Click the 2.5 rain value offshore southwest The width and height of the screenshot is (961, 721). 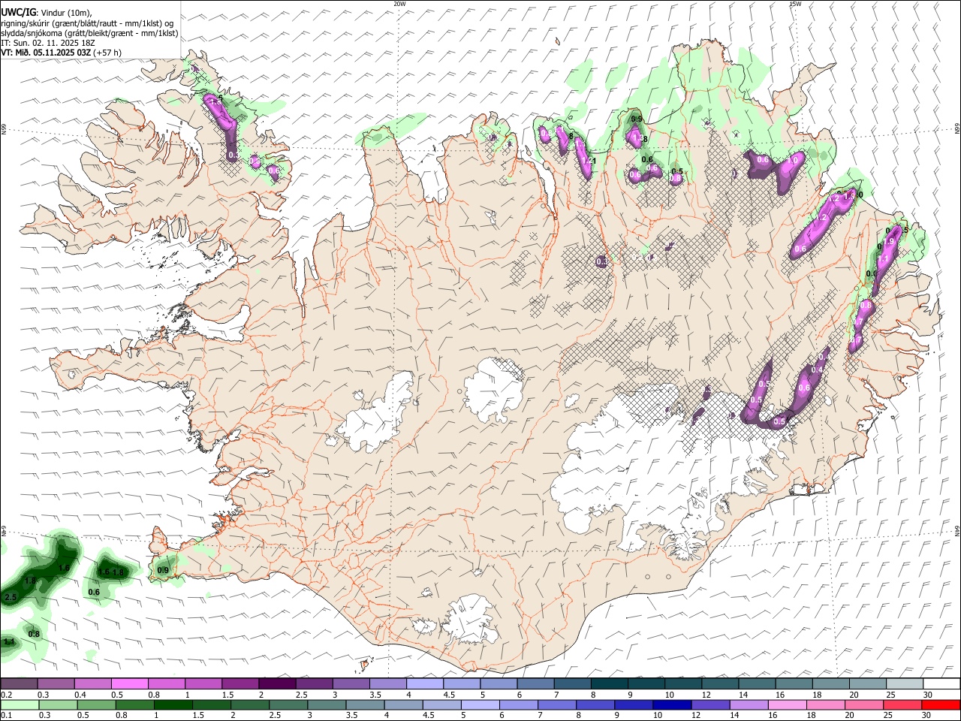(11, 597)
